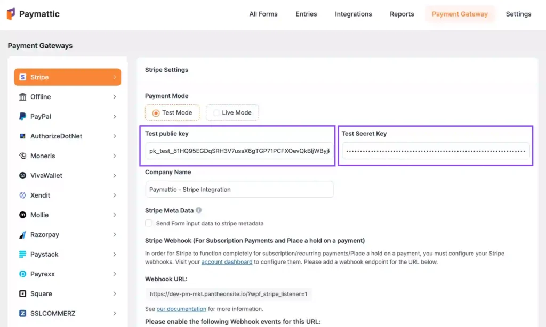Click the Company Name input field
546x327 pixels.
pos(239,189)
